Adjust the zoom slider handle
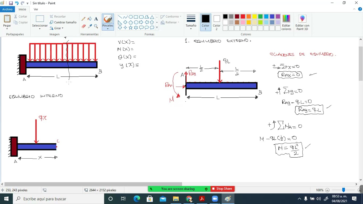 [343, 190]
